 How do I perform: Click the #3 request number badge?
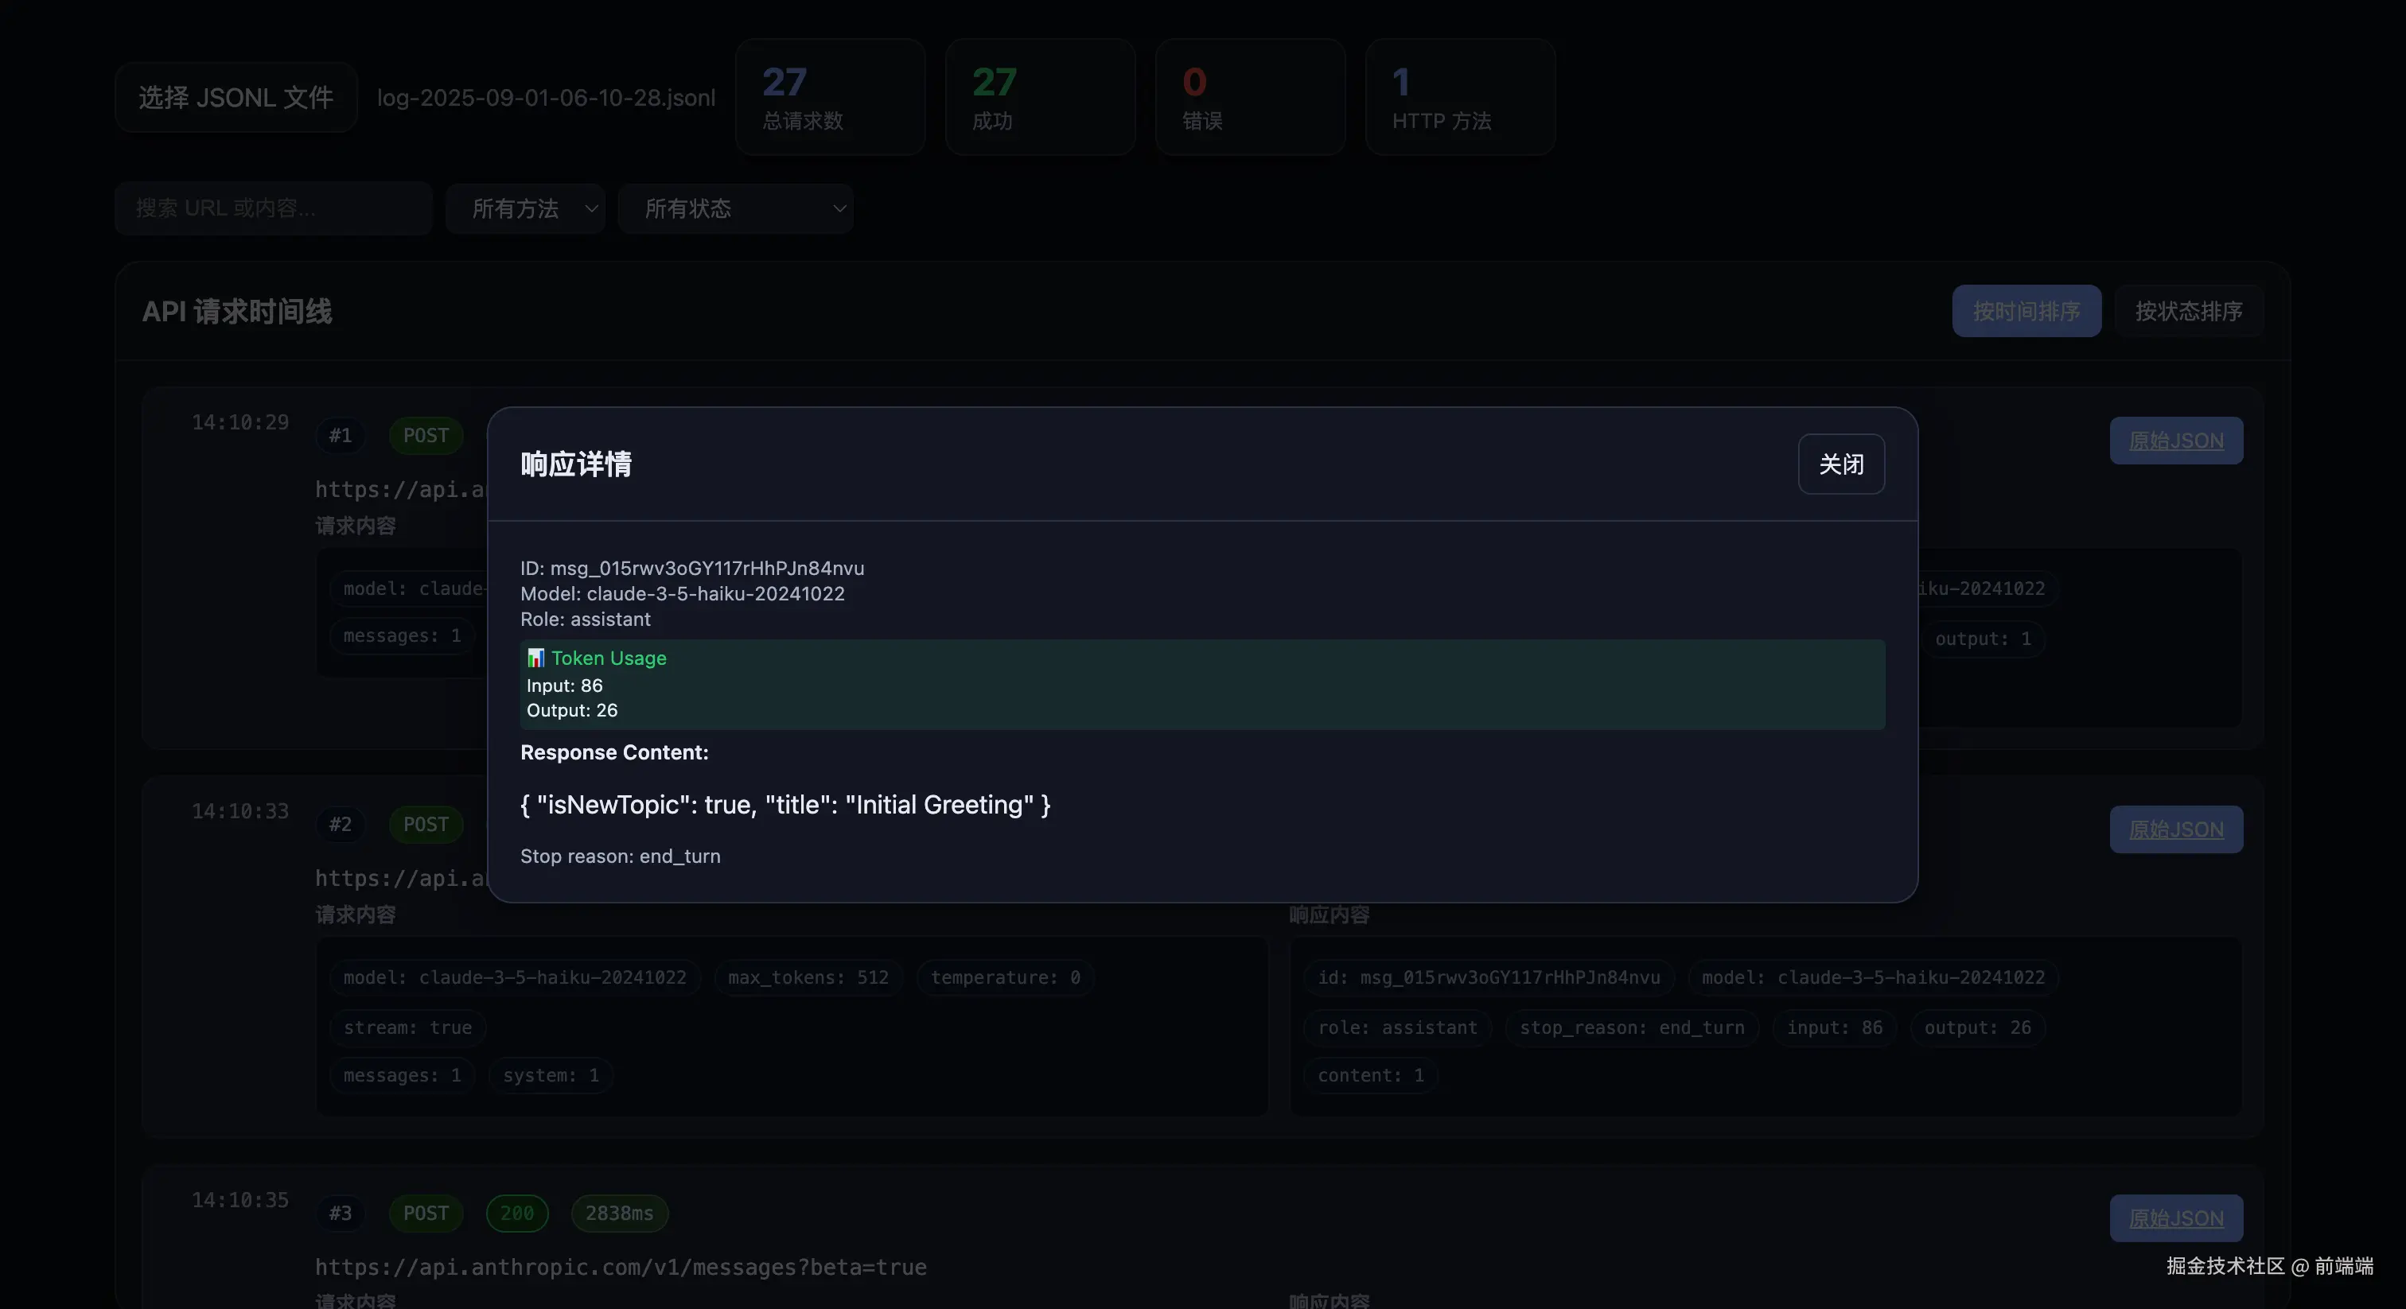(x=340, y=1214)
